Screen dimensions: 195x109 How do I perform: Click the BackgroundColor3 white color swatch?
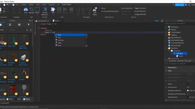188,91
